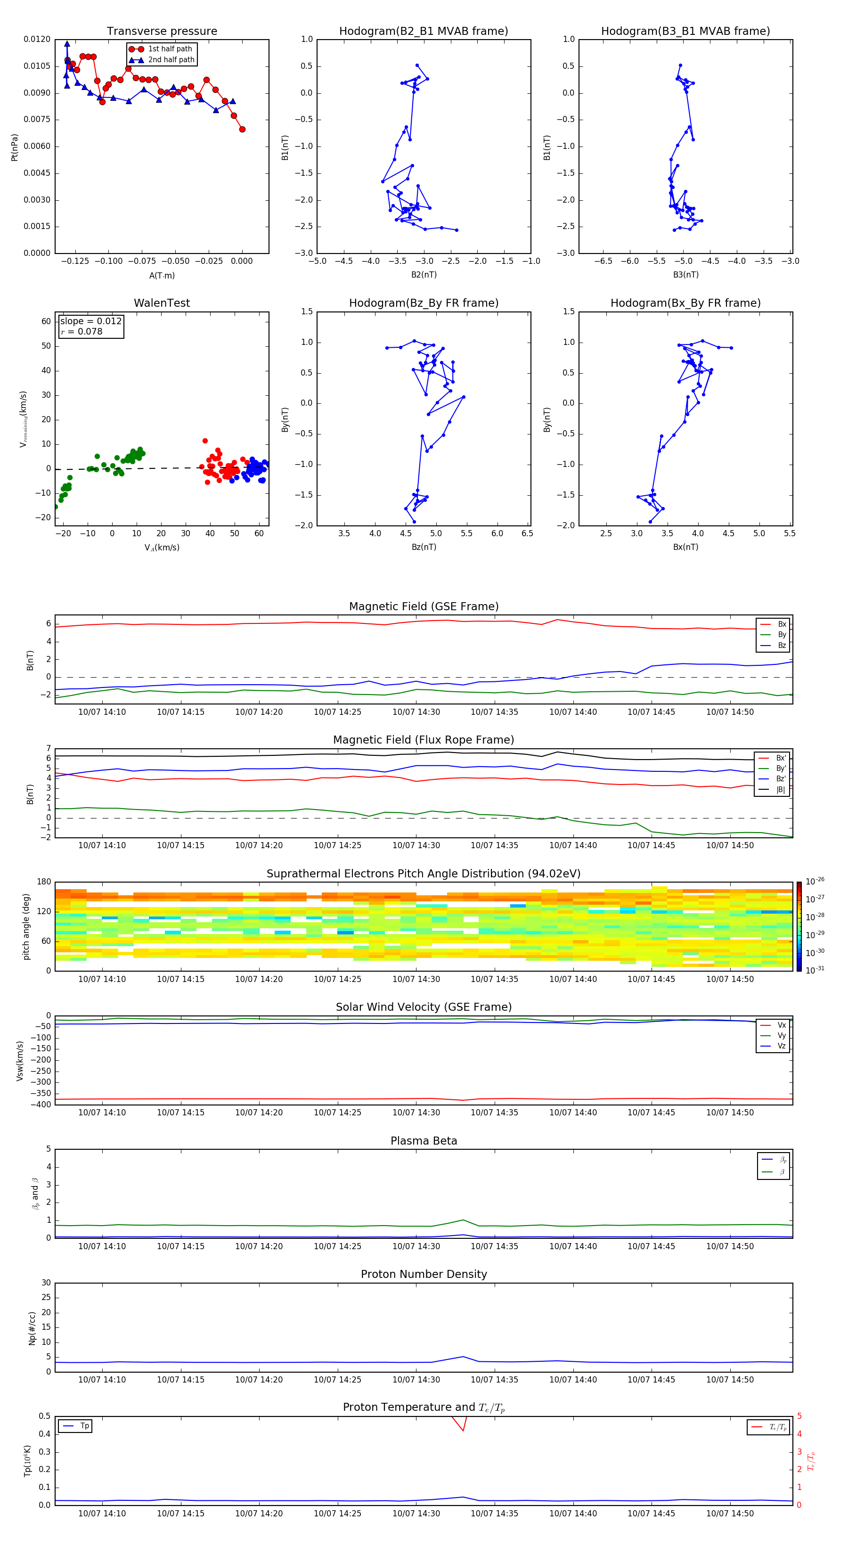Click the "Proton Number Density" title
The image size is (848, 1555).
click(x=424, y=1274)
